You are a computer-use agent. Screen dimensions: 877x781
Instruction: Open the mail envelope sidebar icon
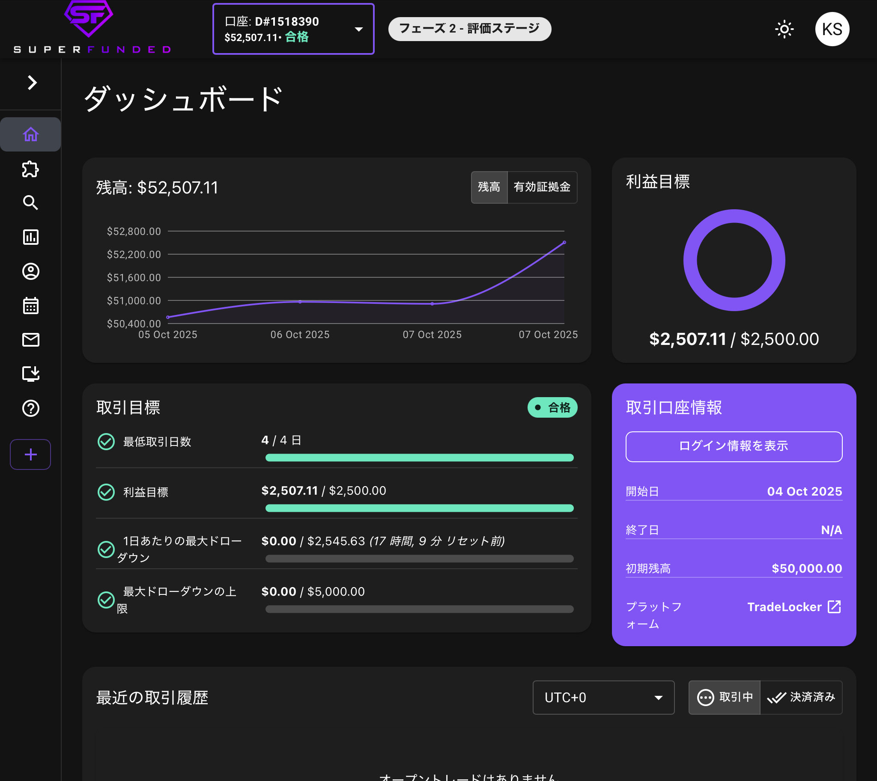(30, 340)
